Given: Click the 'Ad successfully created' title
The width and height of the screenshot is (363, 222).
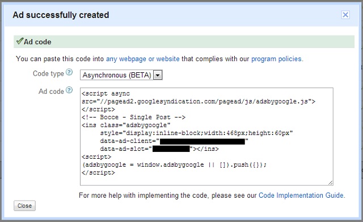Looking at the screenshot, I should (61, 15).
